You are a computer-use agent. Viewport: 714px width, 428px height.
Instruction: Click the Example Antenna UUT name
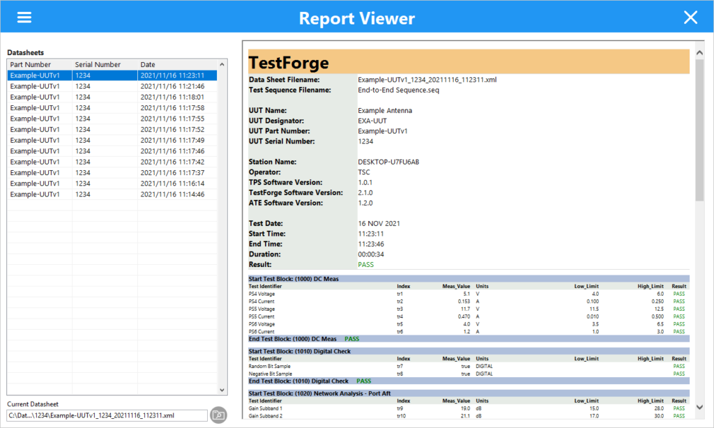click(385, 111)
